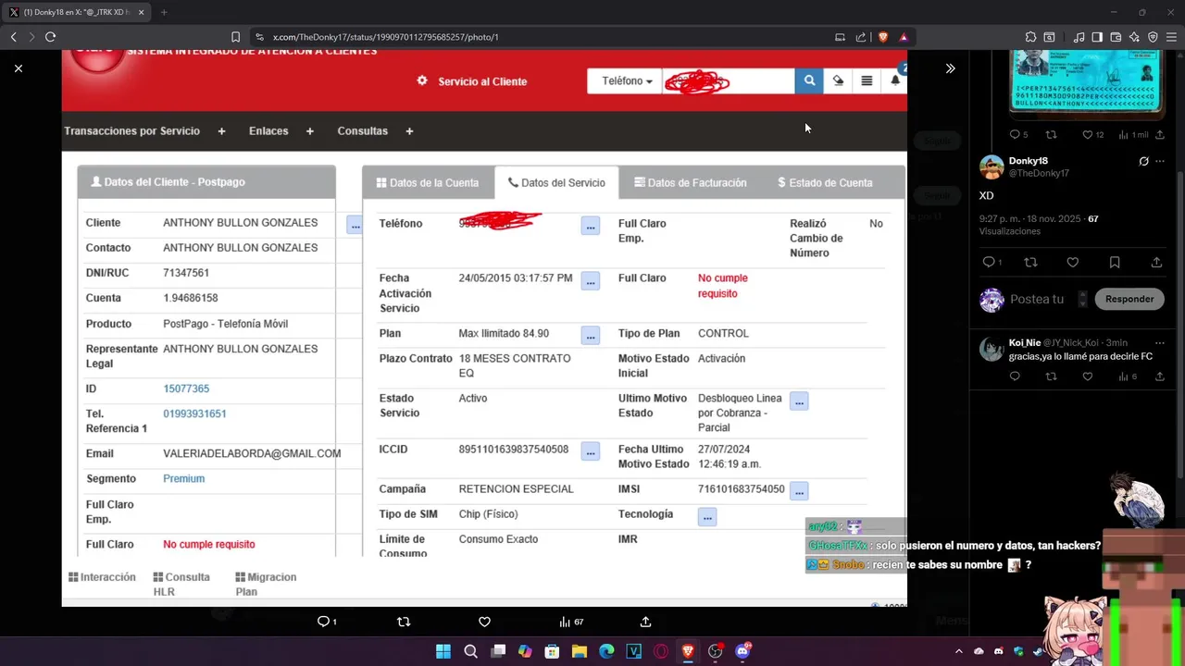The height and width of the screenshot is (666, 1185).
Task: Reload the page with the refresh icon
Action: pyautogui.click(x=50, y=37)
